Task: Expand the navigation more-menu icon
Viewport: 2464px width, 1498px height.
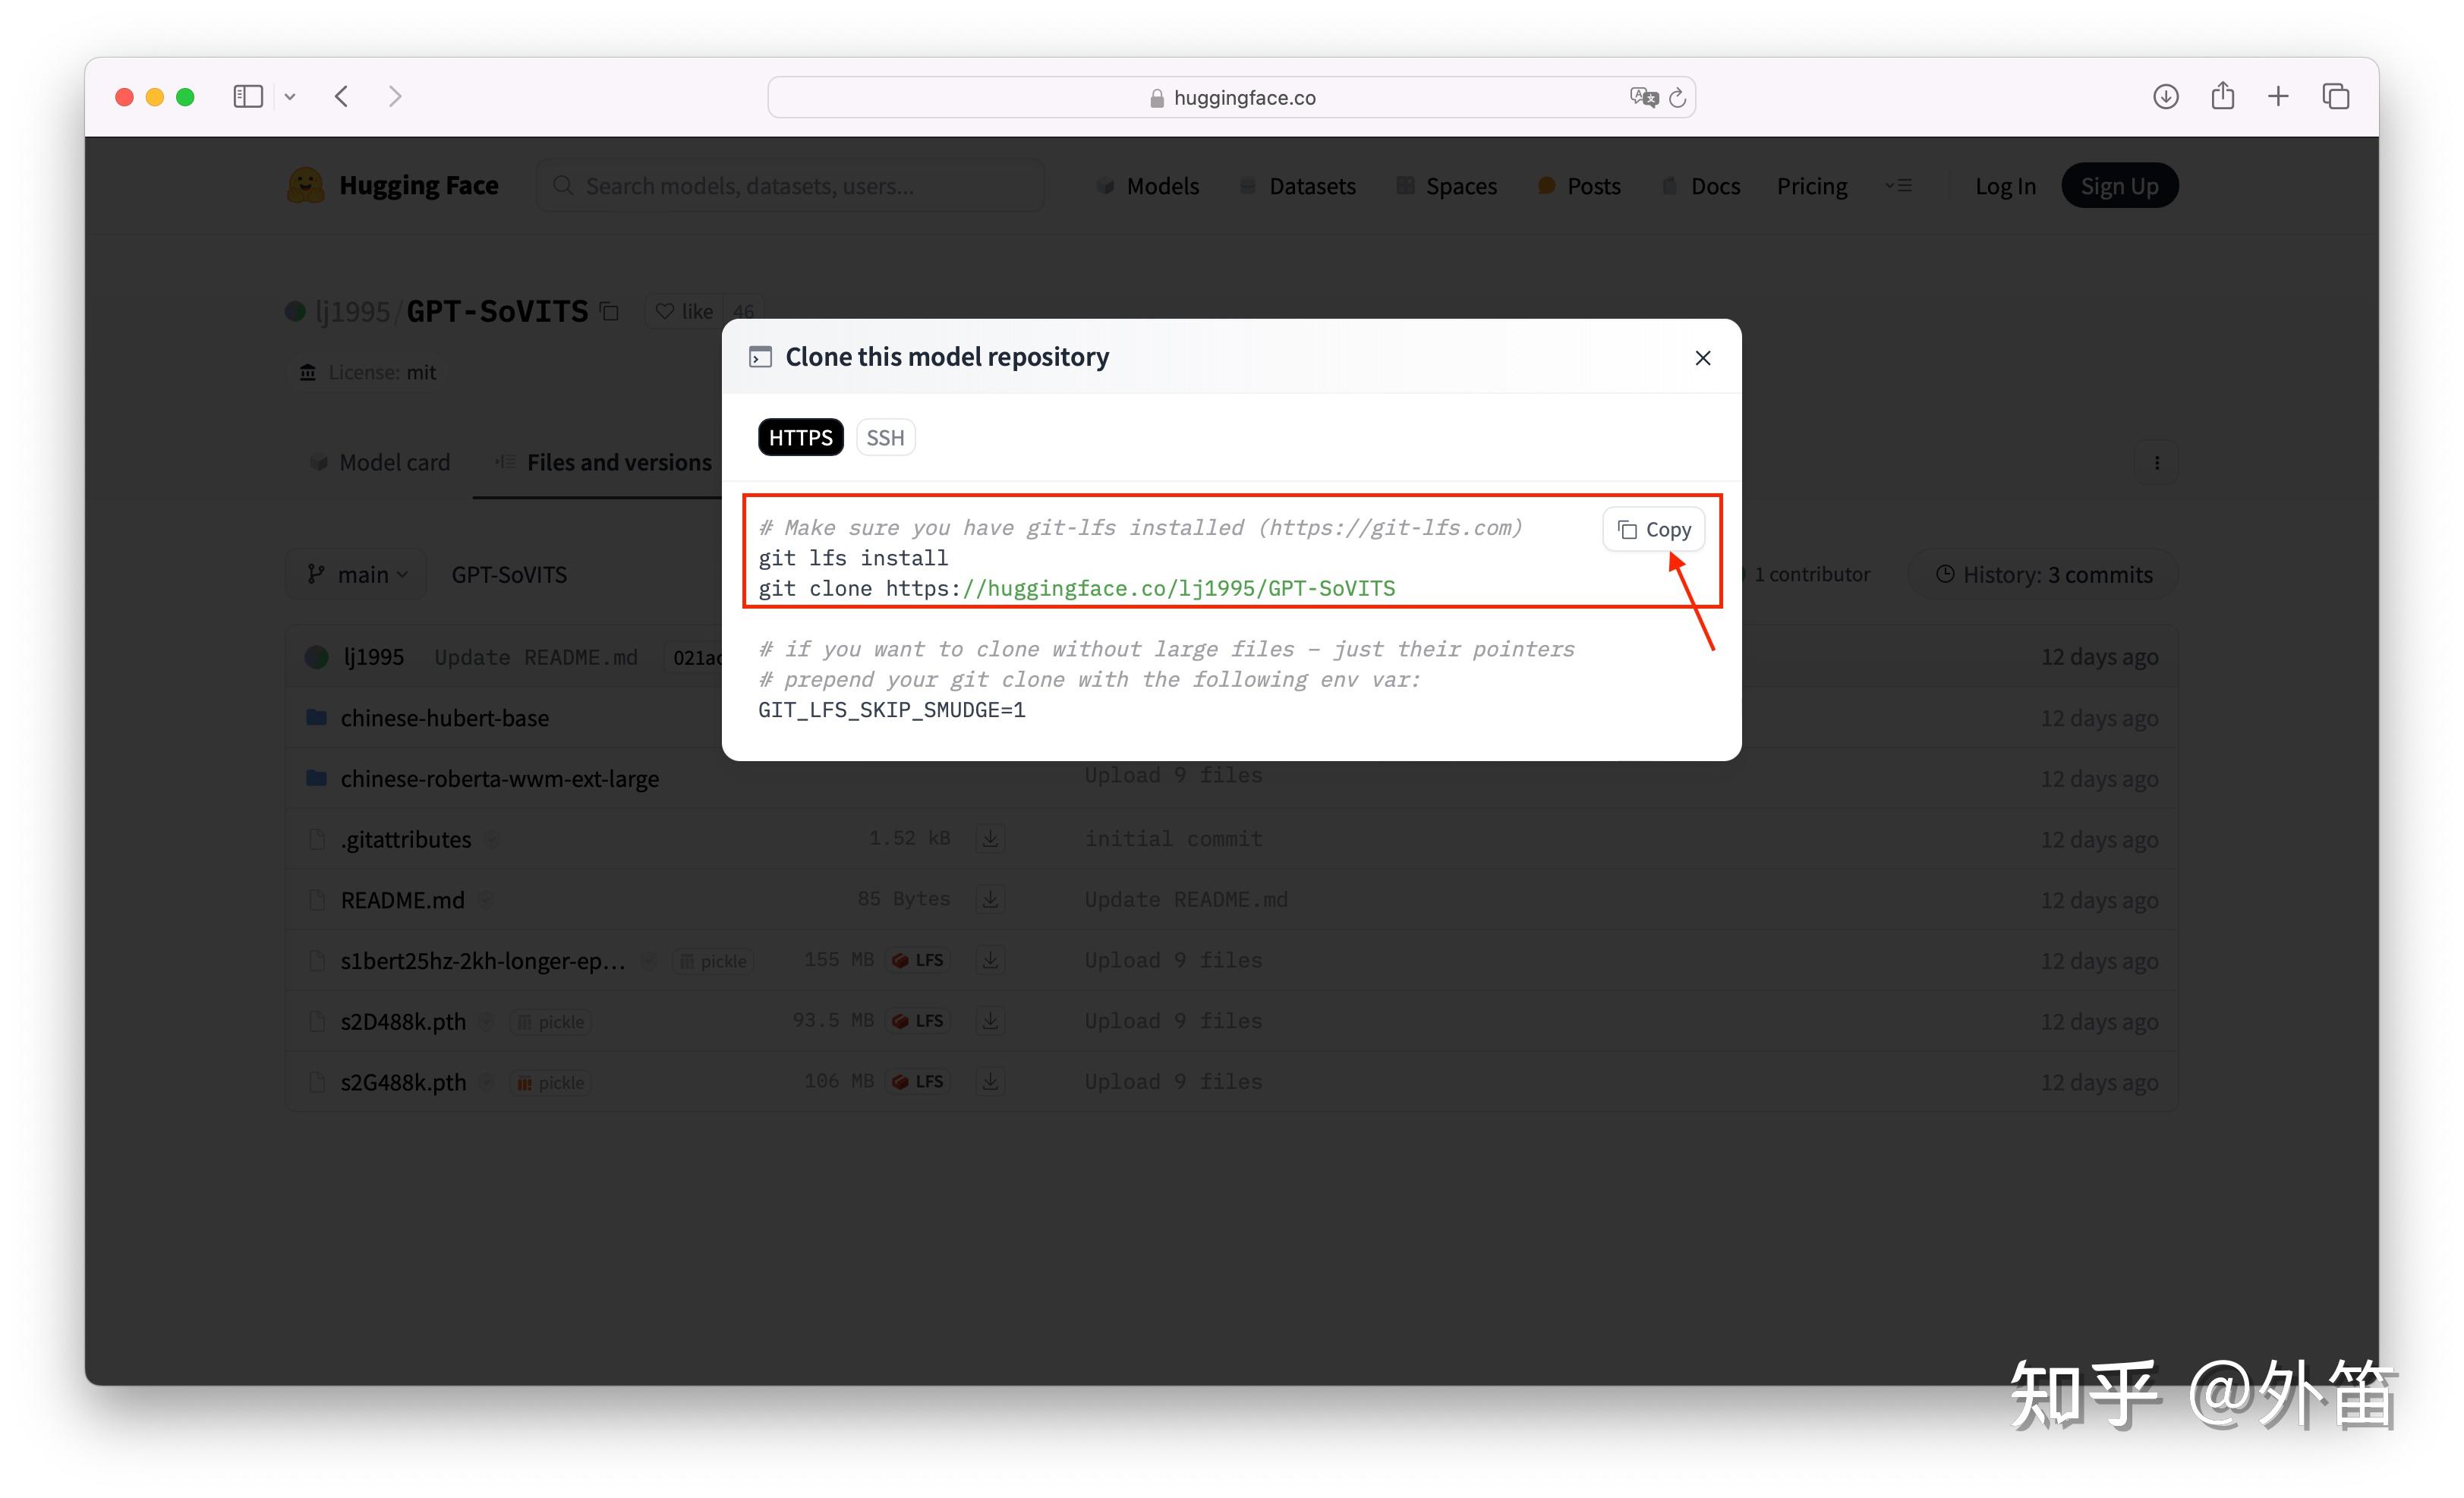Action: pos(1898,186)
